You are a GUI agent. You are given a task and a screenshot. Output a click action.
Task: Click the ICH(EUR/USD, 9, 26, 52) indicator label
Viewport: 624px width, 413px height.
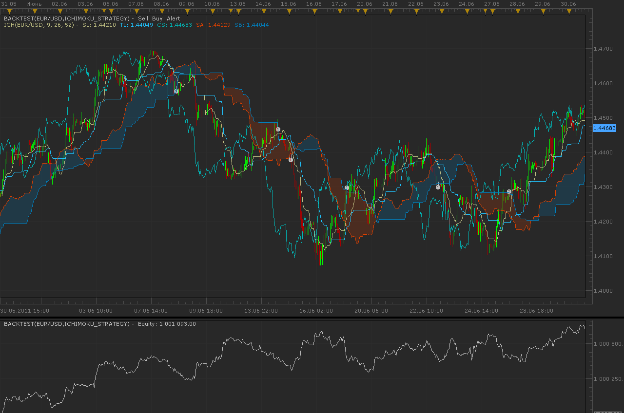click(x=39, y=25)
